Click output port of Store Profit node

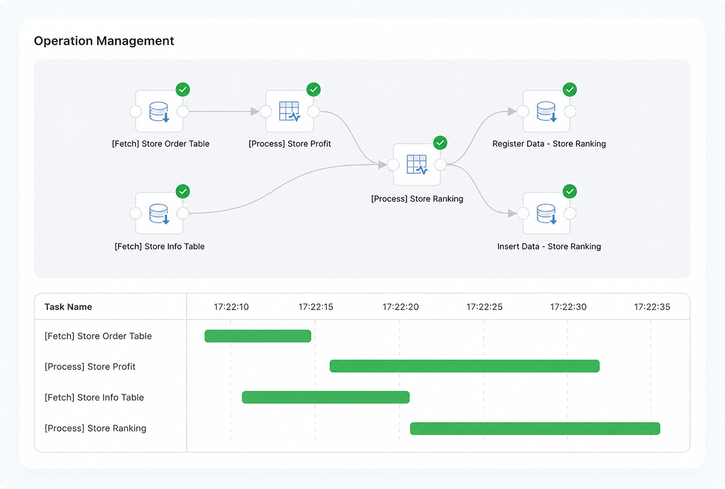pyautogui.click(x=313, y=112)
